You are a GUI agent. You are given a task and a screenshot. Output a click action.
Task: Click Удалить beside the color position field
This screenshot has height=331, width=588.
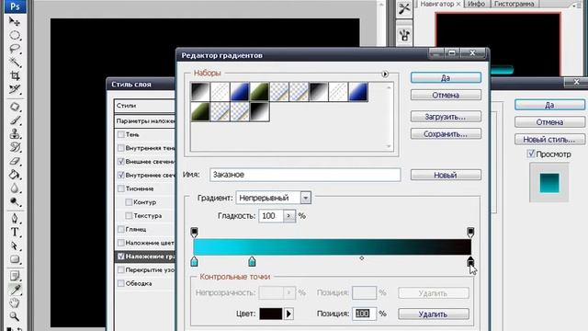[433, 314]
